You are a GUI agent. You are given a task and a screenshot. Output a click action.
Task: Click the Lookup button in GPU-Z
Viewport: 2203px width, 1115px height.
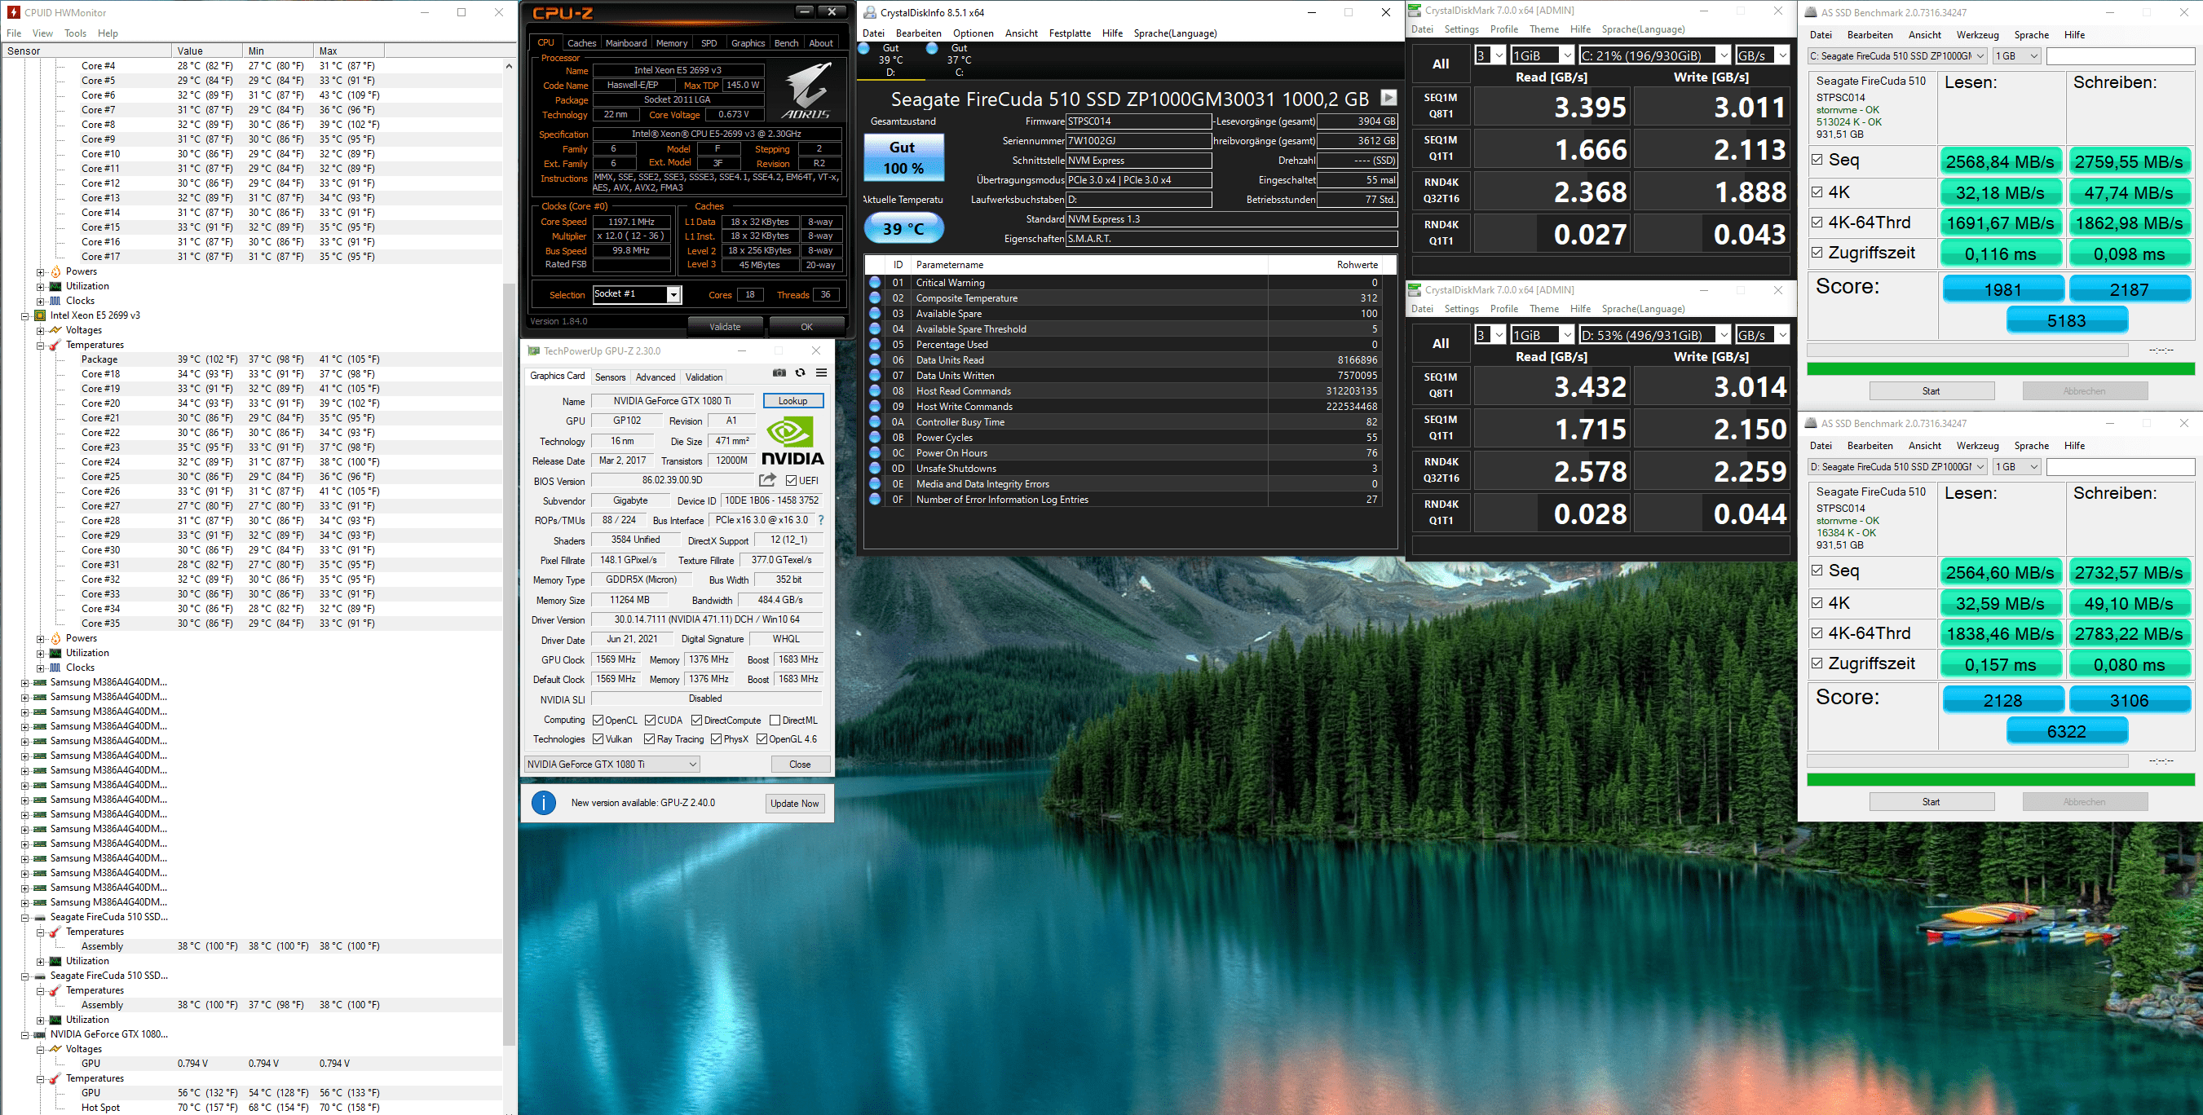coord(792,400)
